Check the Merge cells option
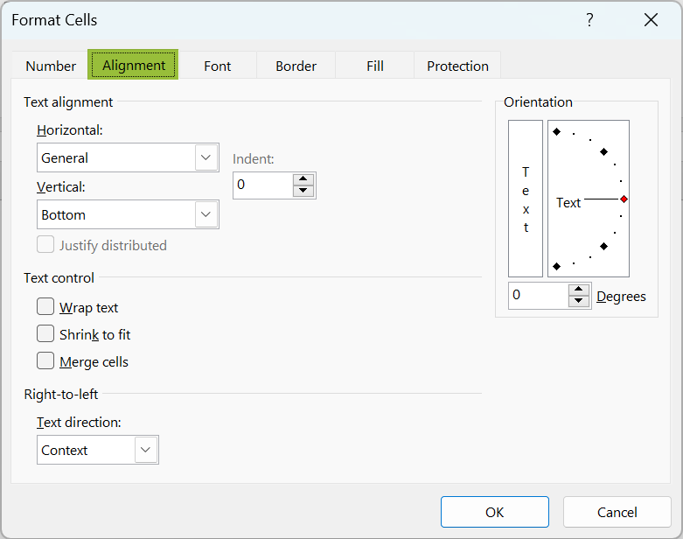 [45, 360]
